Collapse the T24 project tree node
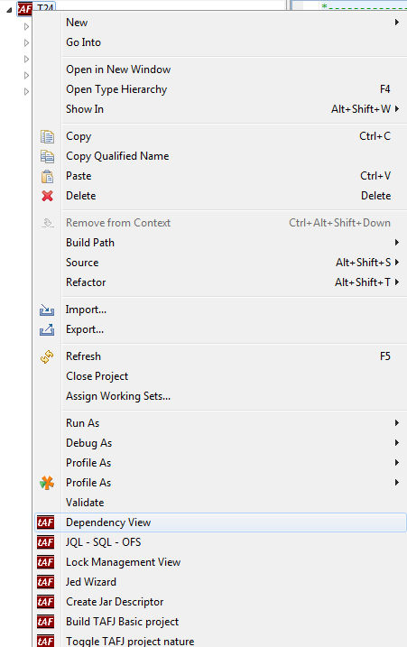 click(x=9, y=10)
